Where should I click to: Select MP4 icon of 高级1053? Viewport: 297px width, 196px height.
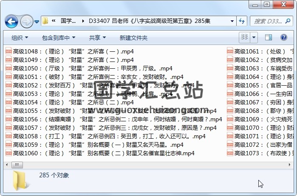click(x=8, y=93)
